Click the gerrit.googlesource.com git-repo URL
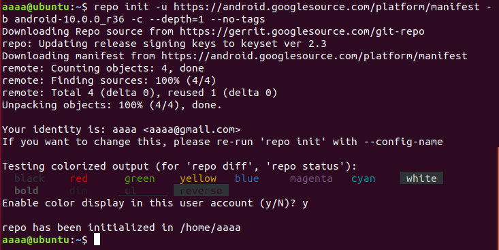The image size is (499, 250). pos(302,31)
